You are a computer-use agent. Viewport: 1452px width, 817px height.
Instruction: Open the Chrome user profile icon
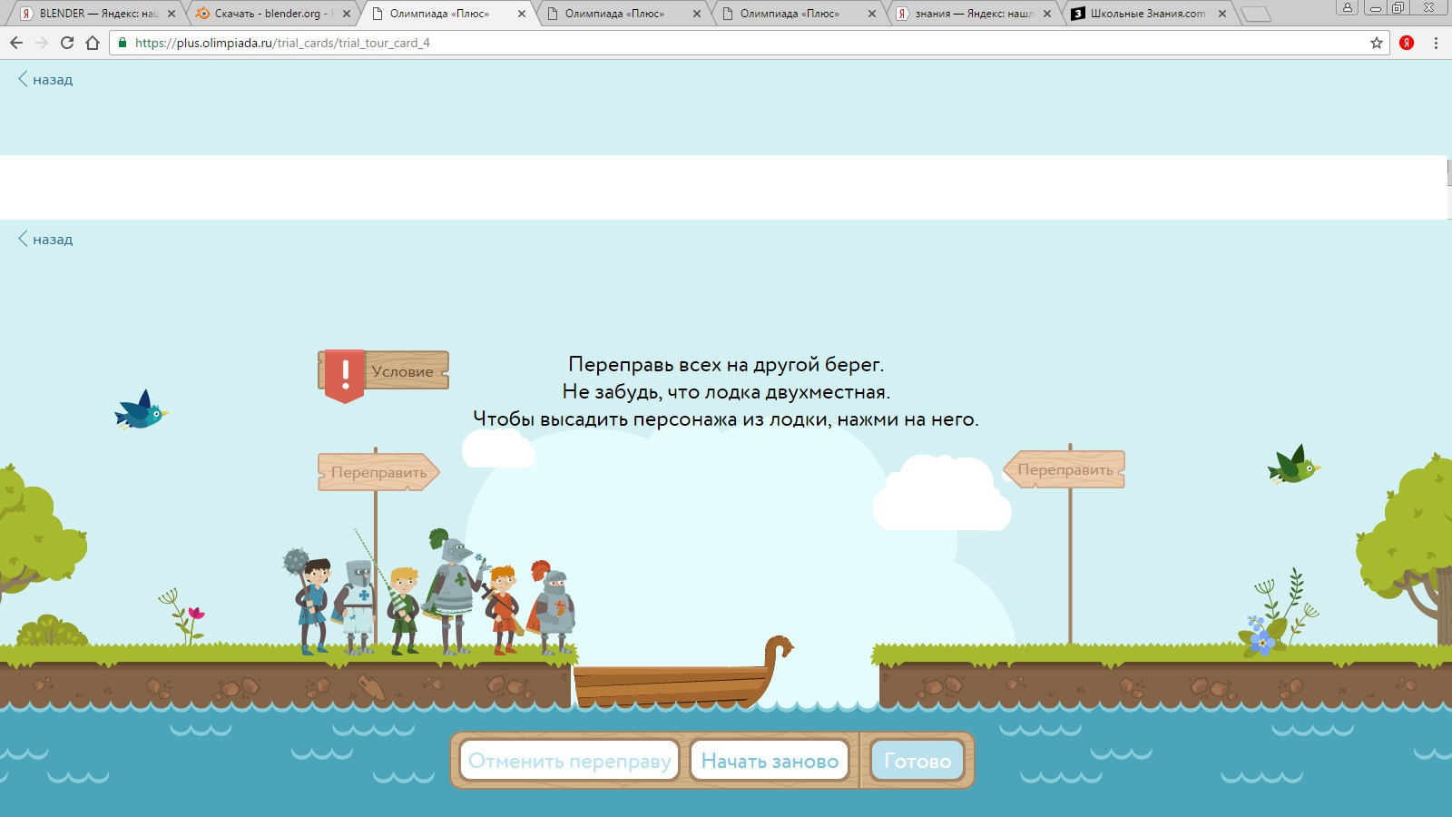click(1348, 7)
